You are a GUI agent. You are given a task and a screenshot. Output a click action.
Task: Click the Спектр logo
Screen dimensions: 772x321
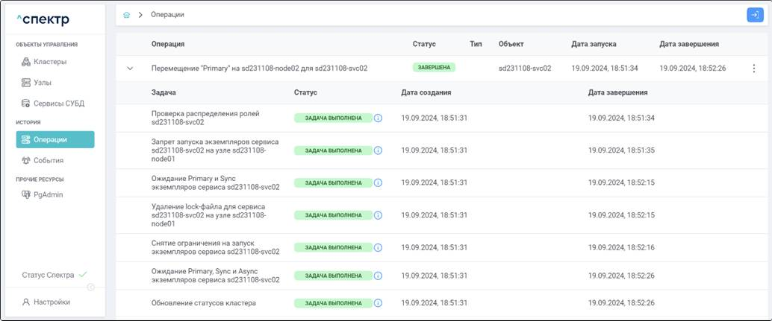43,19
